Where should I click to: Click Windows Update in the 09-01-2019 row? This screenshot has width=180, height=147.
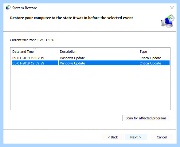[x=72, y=58]
